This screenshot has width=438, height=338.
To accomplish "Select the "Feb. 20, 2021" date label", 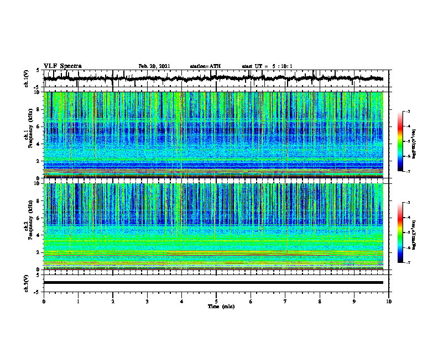I will point(154,66).
